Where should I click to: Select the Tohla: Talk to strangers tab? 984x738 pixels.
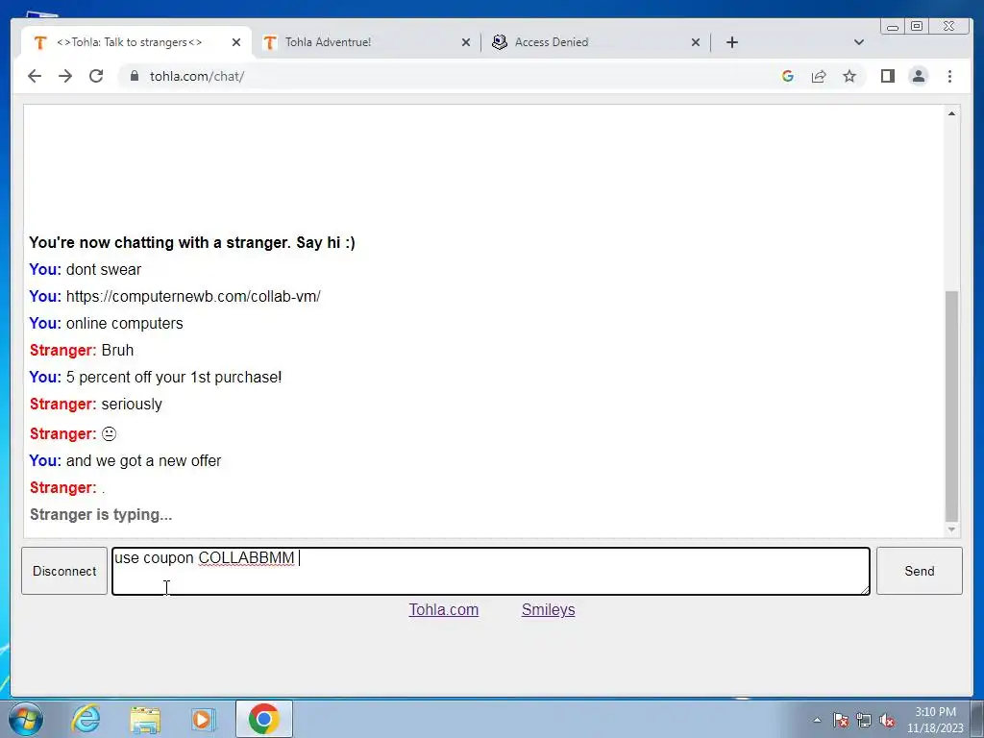tap(136, 42)
